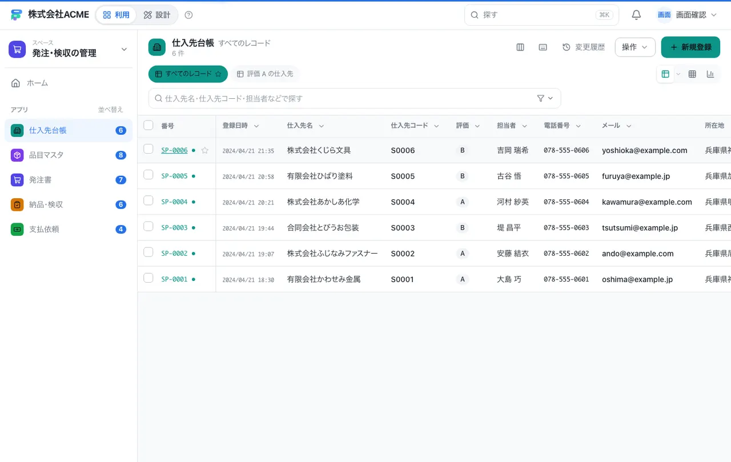Open the notifications bell

click(x=636, y=15)
